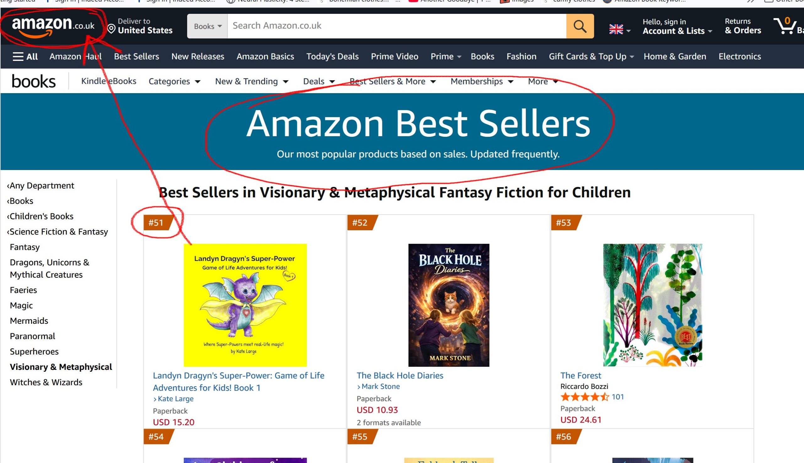
Task: Click the UK flag language selector
Action: click(619, 29)
